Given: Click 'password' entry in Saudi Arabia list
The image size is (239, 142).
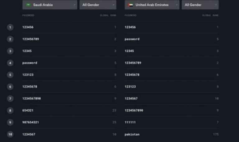Looking at the screenshot, I should click(30, 63).
